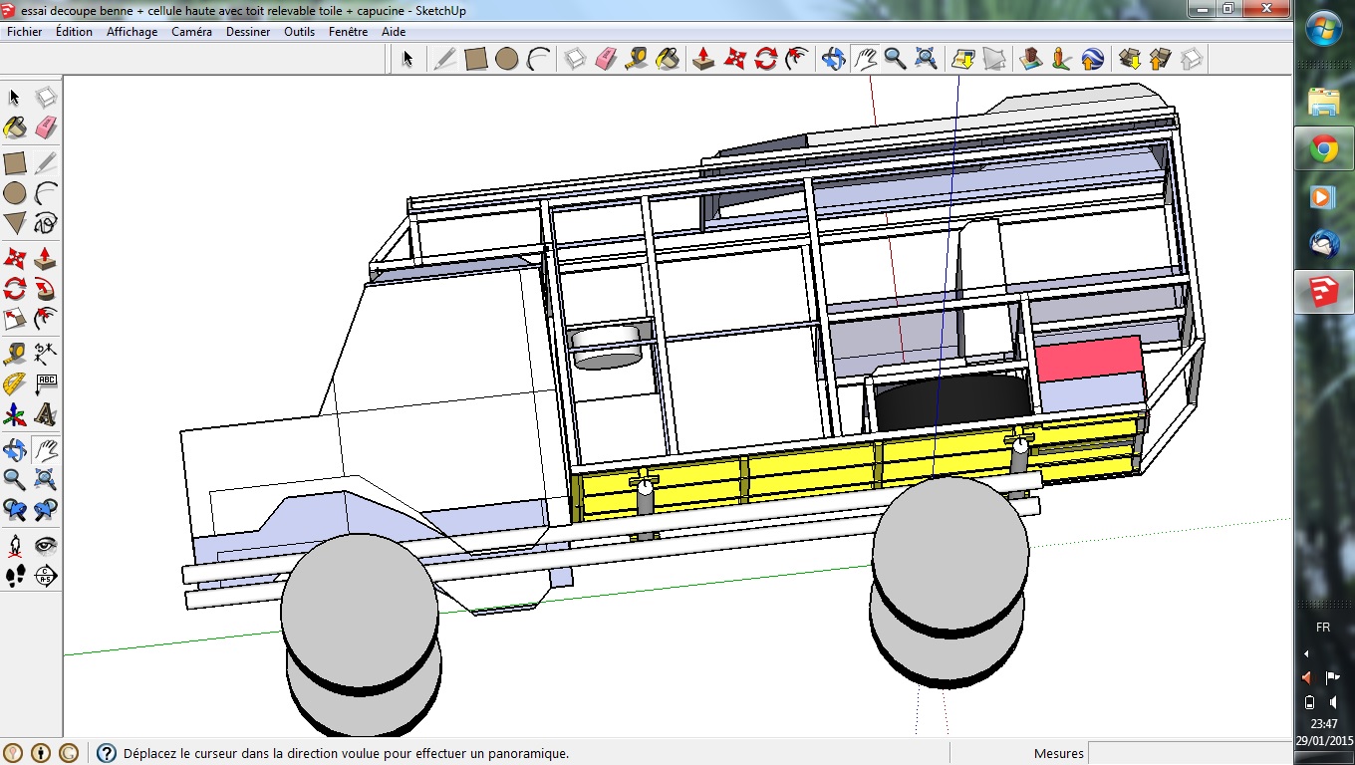Select the Look Around eye tool
This screenshot has width=1355, height=765.
point(46,545)
